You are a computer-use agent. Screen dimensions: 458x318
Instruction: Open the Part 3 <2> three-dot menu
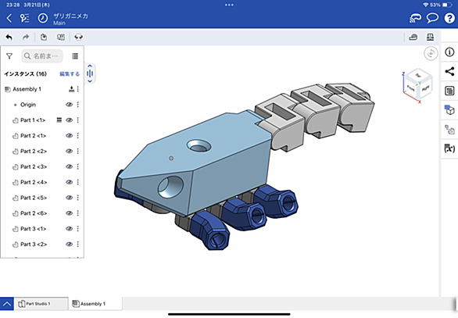pos(78,244)
